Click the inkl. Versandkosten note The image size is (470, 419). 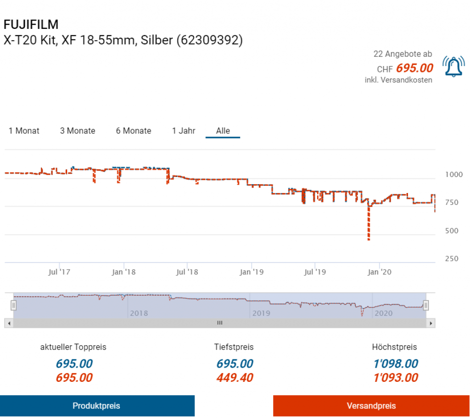pos(398,80)
